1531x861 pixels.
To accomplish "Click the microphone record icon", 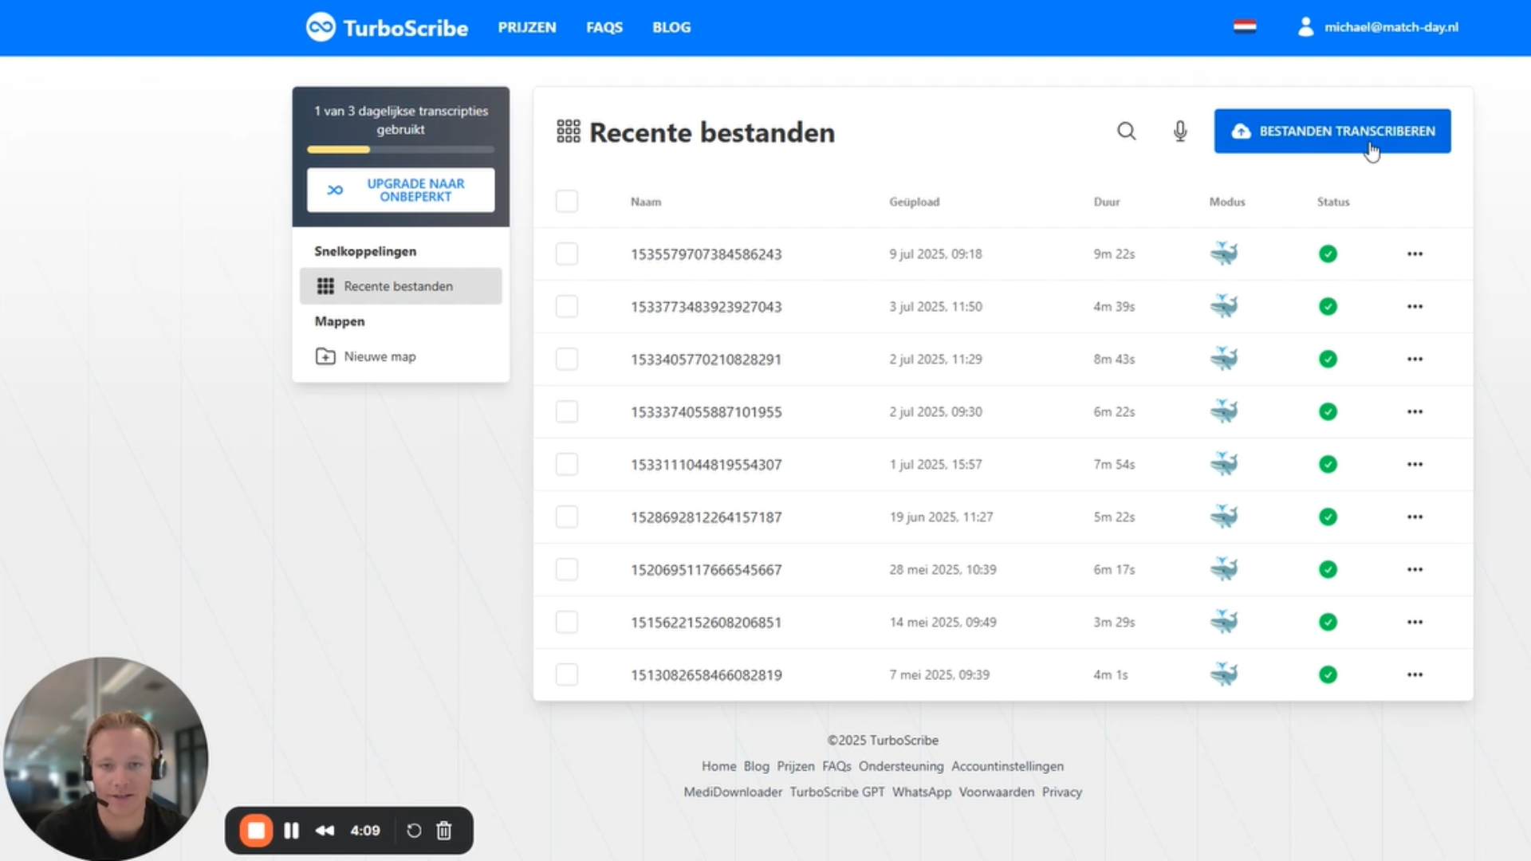I will 1180,131.
